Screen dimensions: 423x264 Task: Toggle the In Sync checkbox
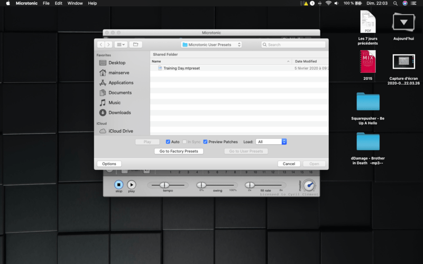[x=185, y=142]
